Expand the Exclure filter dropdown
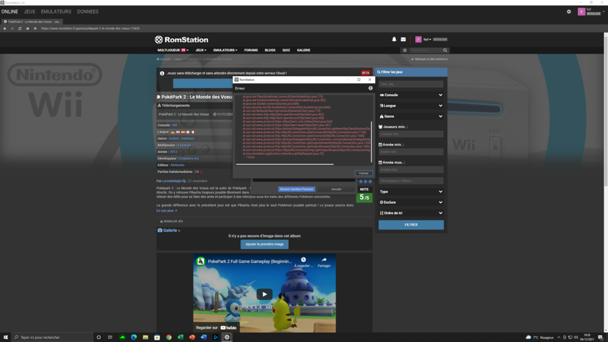Image resolution: width=608 pixels, height=342 pixels. click(411, 202)
